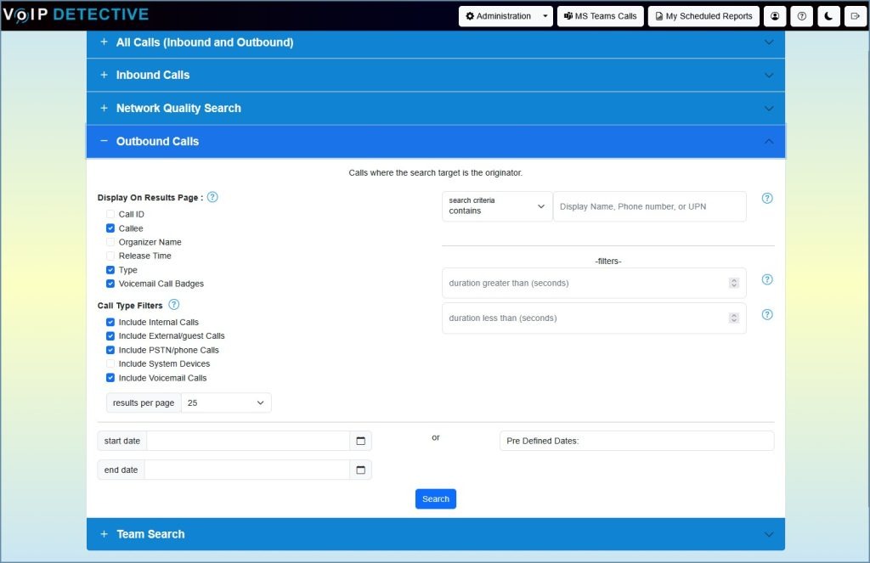Switch to MS Teams Calls
Screen dimensions: 870x563
click(600, 15)
